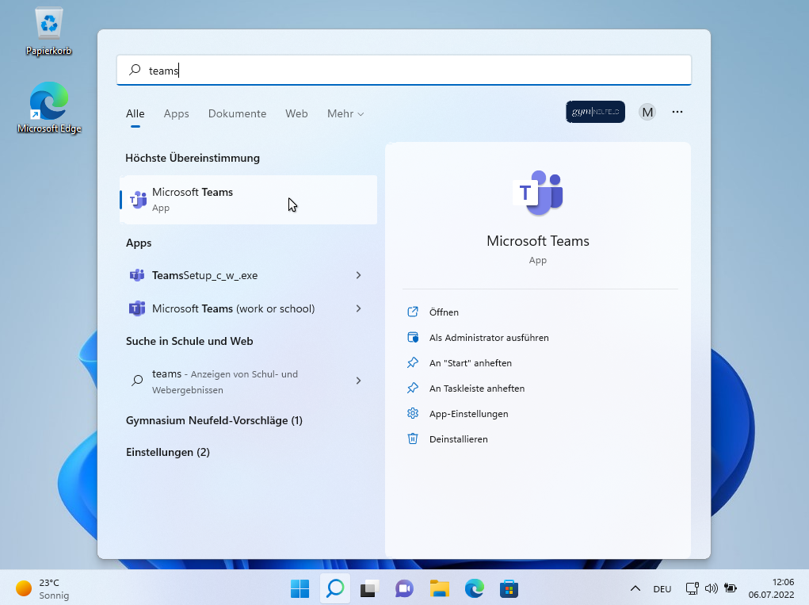Click Deinstallieren to remove Teams
Viewport: 809px width, 605px height.
(x=458, y=439)
